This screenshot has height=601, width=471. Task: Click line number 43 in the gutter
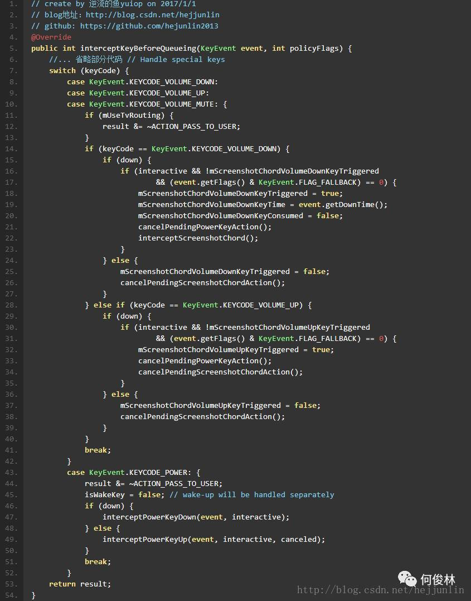point(12,472)
